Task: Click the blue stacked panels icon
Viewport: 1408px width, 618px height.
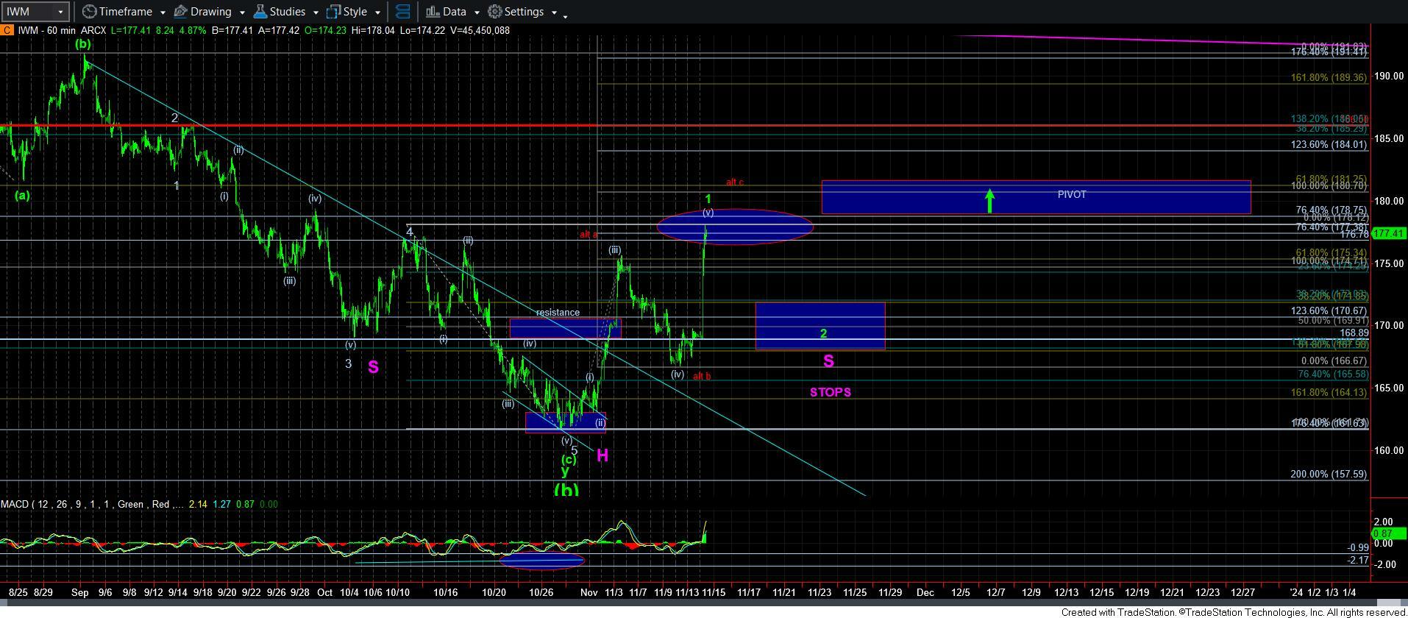Action: pos(402,12)
